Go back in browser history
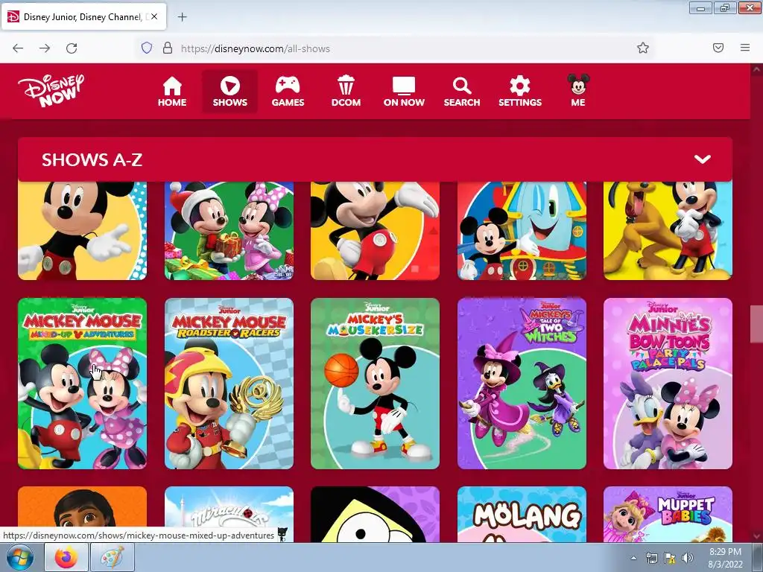Viewport: 763px width, 572px height. [18, 48]
